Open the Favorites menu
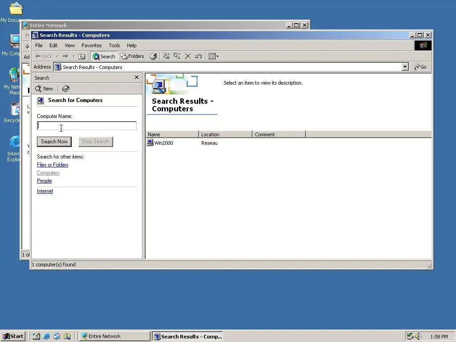The height and width of the screenshot is (342, 456). (x=92, y=45)
